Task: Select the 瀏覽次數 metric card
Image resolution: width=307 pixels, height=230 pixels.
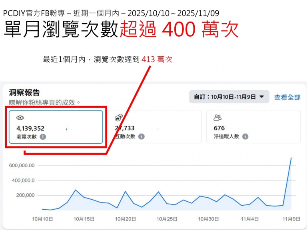Action: 56,127
